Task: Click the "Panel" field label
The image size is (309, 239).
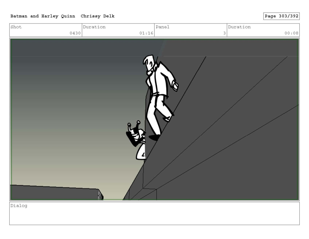Action: tap(162, 27)
